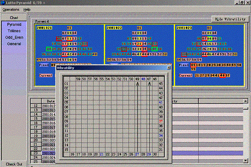Screen dimensions: 251x167
Task: Select table row number 13
Action: pyautogui.click(x=36, y=110)
